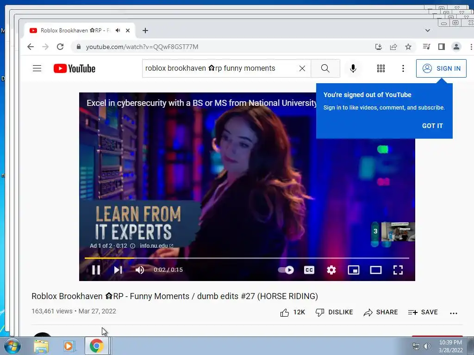
Task: Skip to next video
Action: (x=118, y=270)
